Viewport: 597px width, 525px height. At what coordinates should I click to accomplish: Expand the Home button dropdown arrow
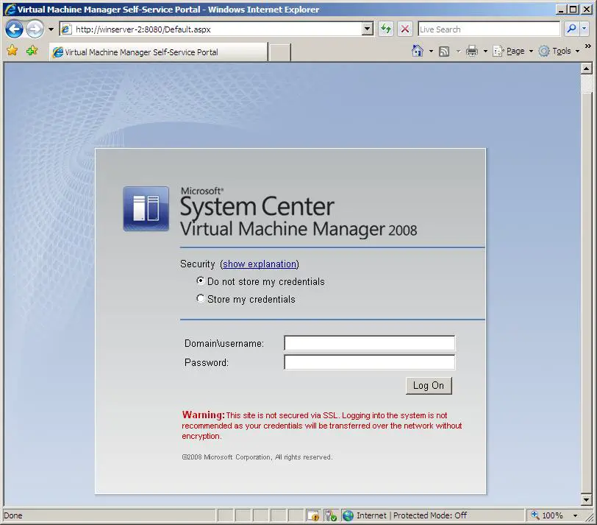coord(431,51)
